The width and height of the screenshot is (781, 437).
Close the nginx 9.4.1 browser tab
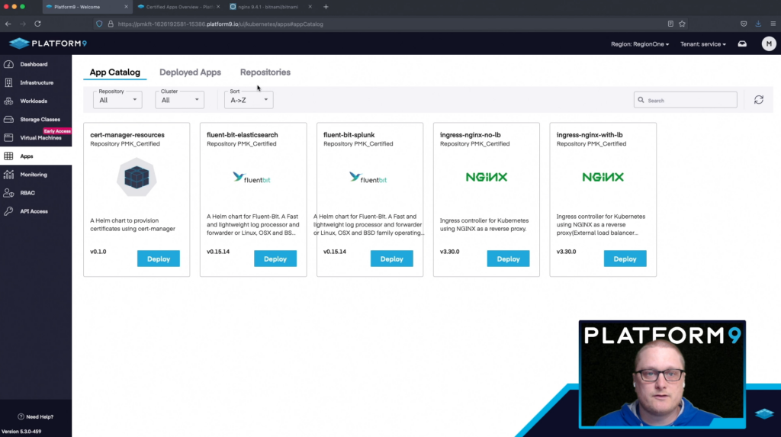tap(310, 7)
